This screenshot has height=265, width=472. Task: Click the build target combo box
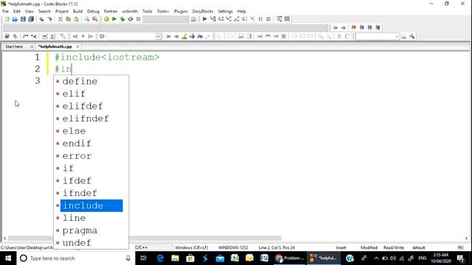pos(166,19)
